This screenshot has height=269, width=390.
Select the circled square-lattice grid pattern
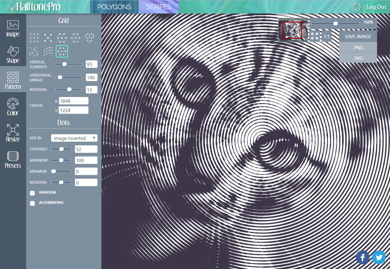click(62, 38)
